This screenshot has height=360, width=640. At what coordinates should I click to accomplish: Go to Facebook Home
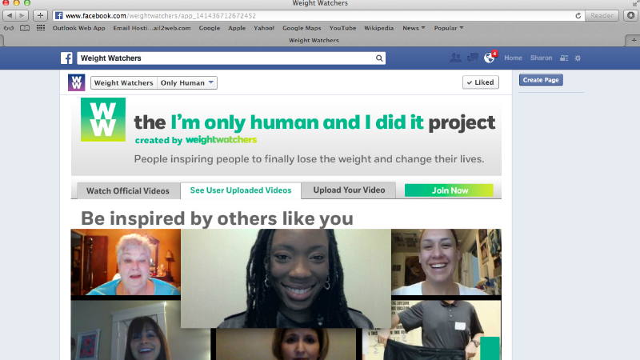click(513, 58)
